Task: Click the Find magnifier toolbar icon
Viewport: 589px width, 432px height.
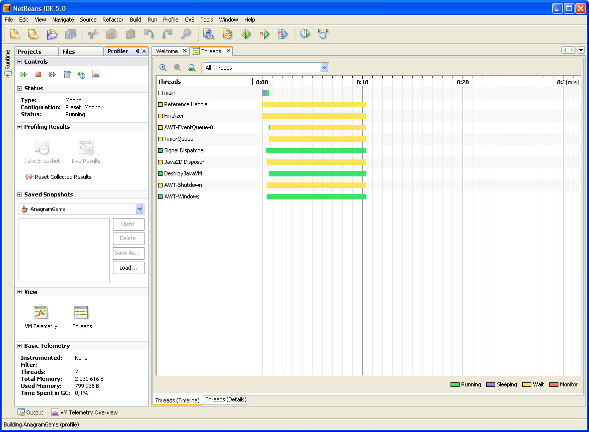Action: (x=186, y=34)
